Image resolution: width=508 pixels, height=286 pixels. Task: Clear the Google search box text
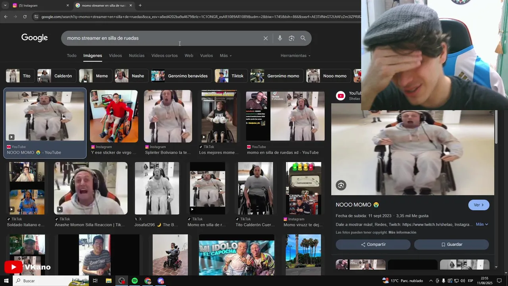pyautogui.click(x=266, y=38)
